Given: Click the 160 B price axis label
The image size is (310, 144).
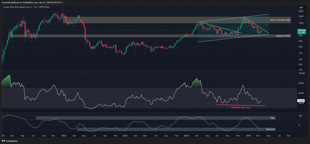Looking at the screenshot, I should point(301,16).
